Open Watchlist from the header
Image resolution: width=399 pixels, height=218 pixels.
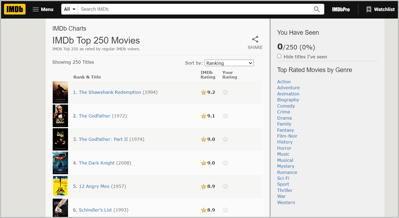pos(380,9)
